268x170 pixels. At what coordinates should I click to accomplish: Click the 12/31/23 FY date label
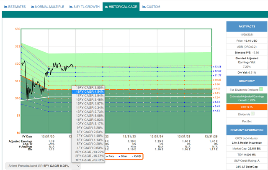[x=129, y=137]
